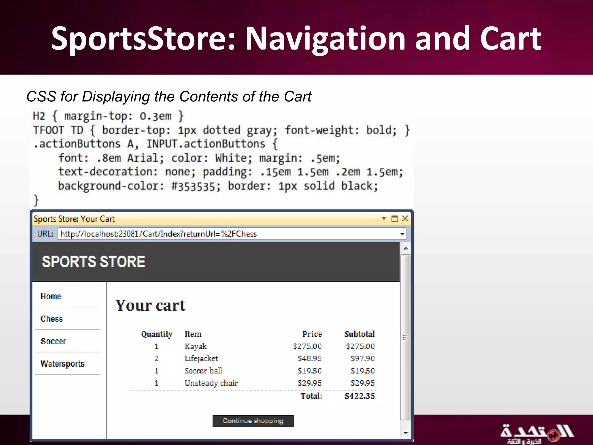Click the scrollbar up arrow
The image size is (593, 445).
[x=406, y=248]
